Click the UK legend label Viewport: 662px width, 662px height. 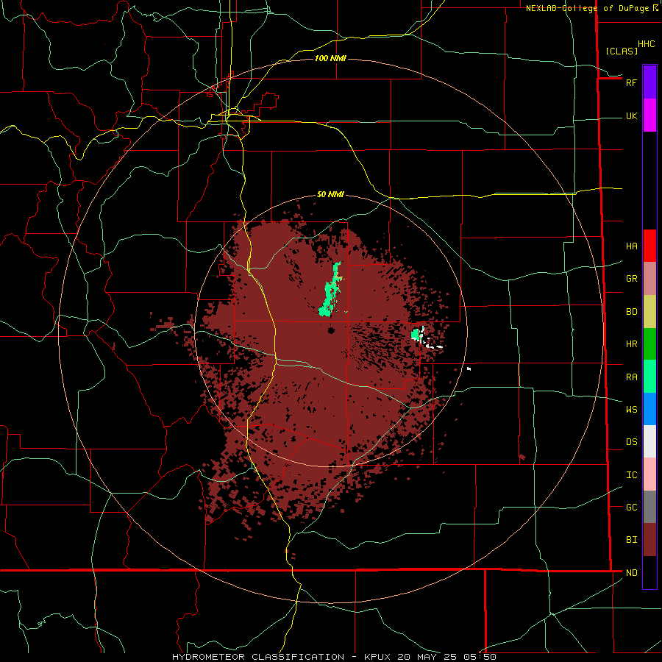coord(631,115)
